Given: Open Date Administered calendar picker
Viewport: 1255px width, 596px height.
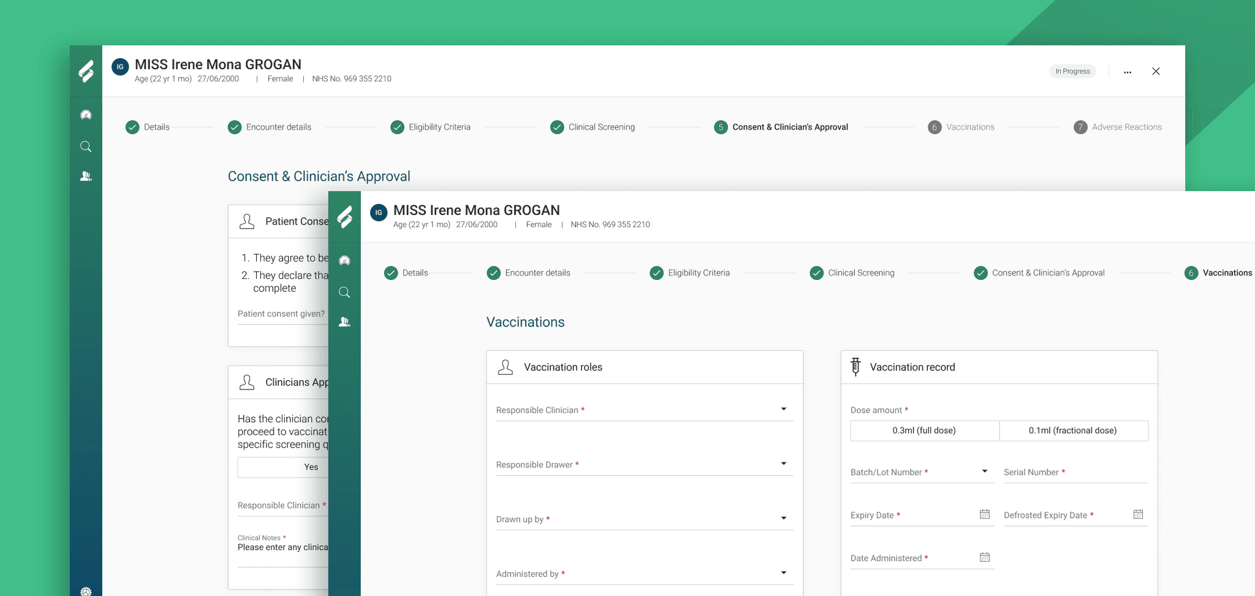Looking at the screenshot, I should tap(985, 557).
